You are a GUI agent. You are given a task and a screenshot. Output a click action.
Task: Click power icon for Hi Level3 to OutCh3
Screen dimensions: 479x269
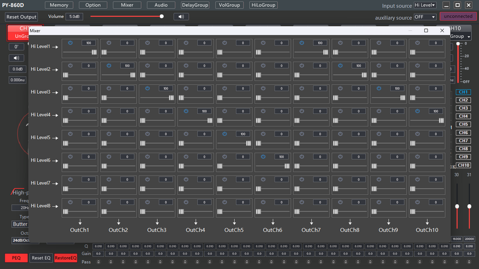pyautogui.click(x=147, y=88)
